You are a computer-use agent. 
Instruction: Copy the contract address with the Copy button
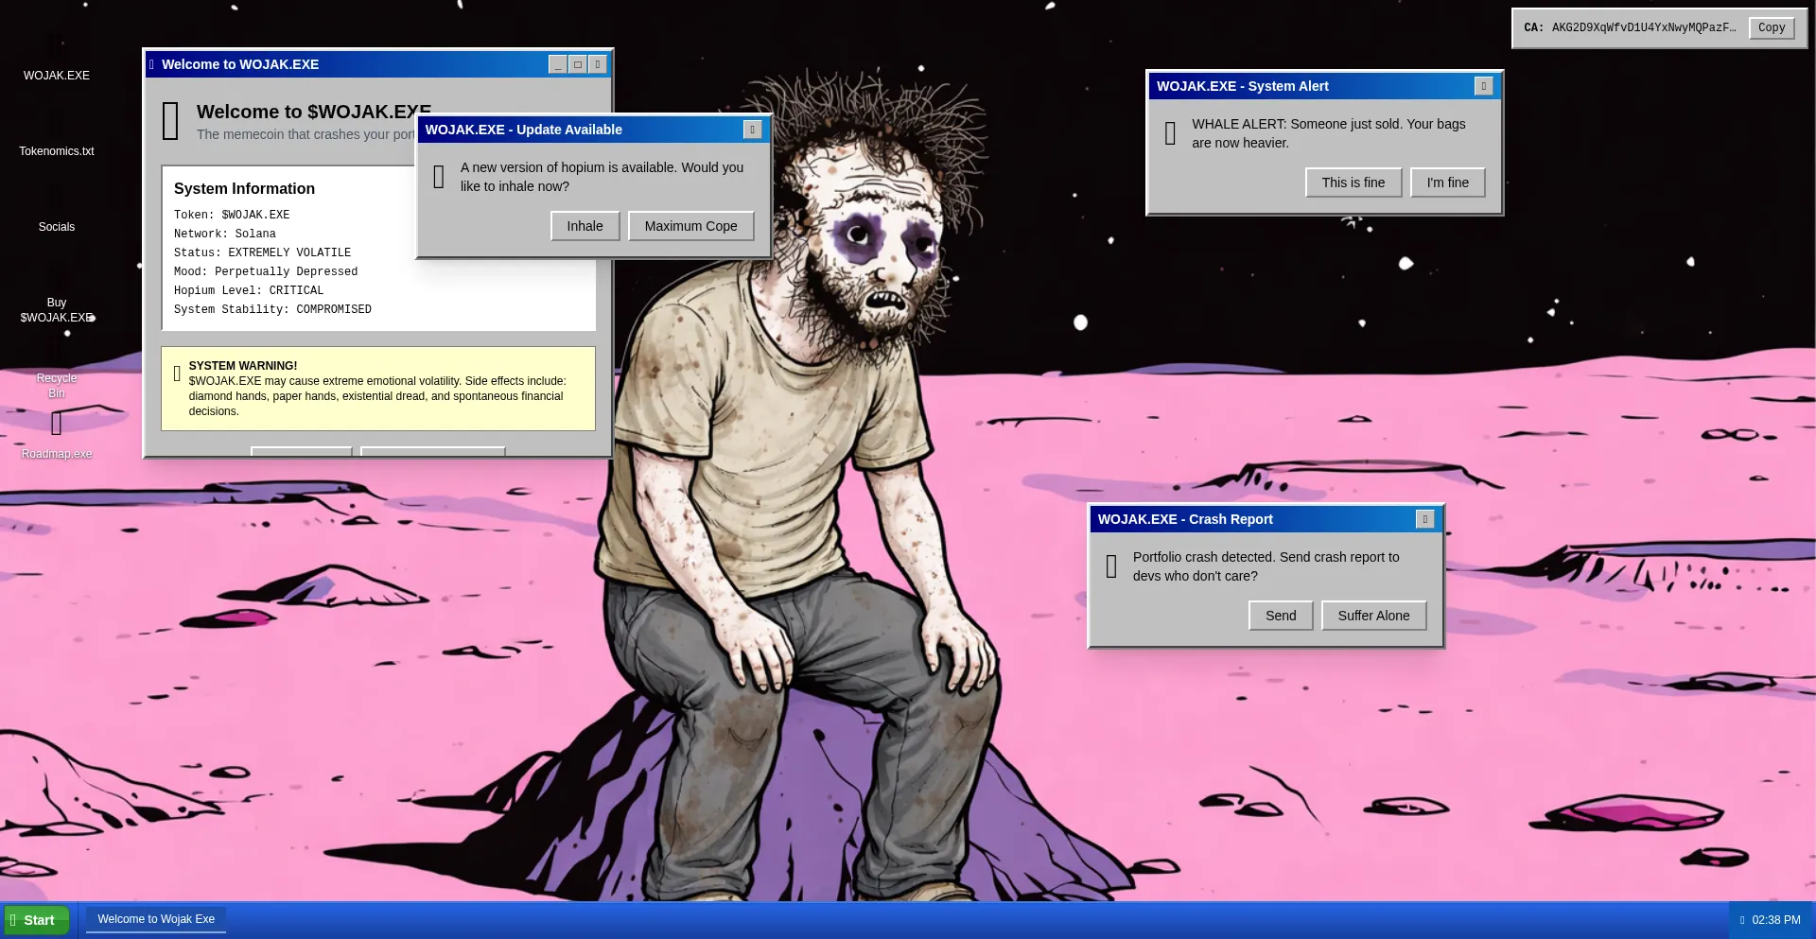coord(1771,27)
